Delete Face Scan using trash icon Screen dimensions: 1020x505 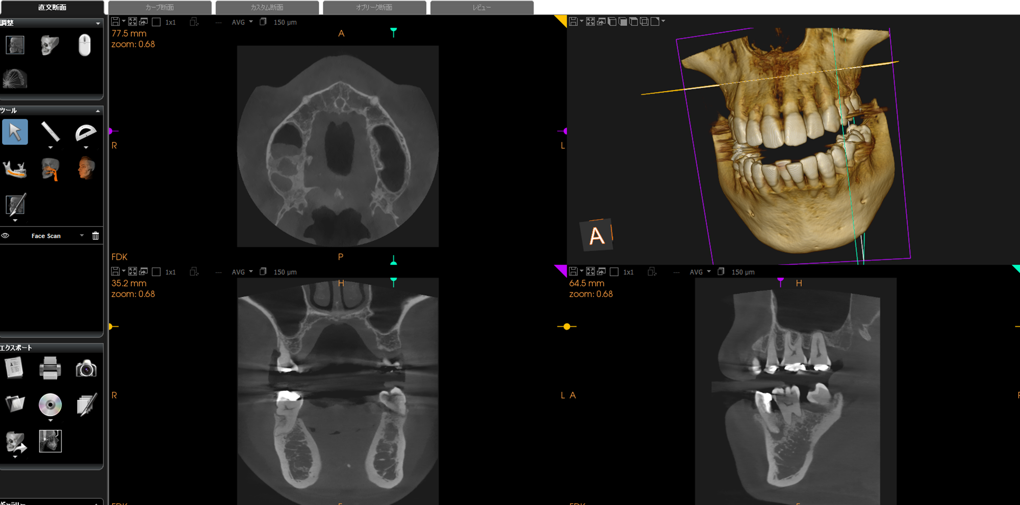95,235
